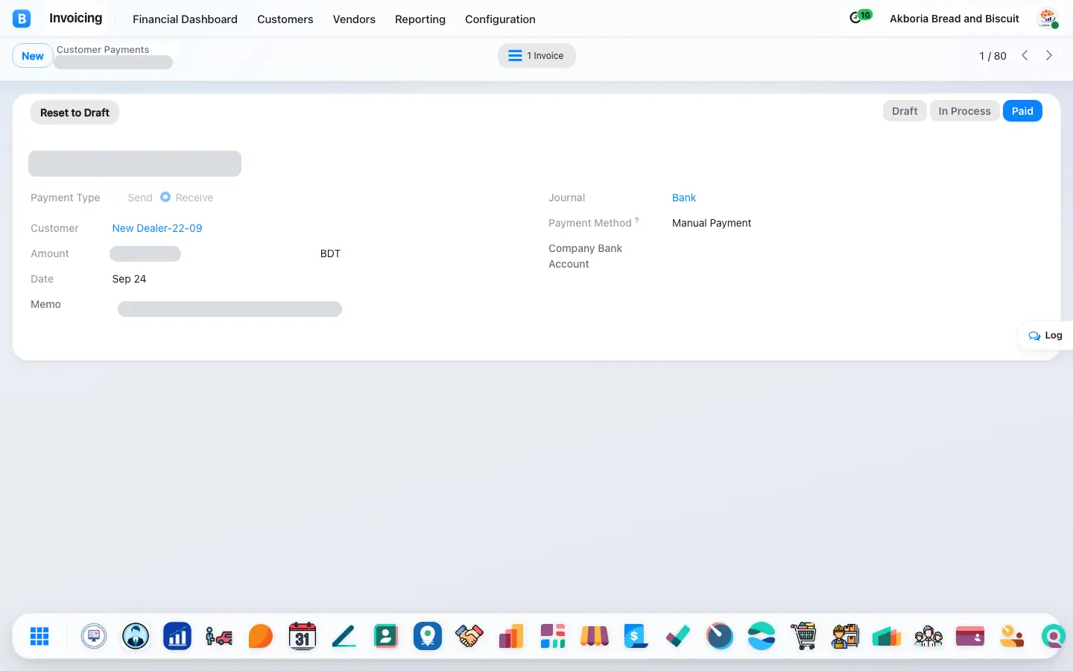
Task: Create a New payment record
Action: [x=33, y=56]
